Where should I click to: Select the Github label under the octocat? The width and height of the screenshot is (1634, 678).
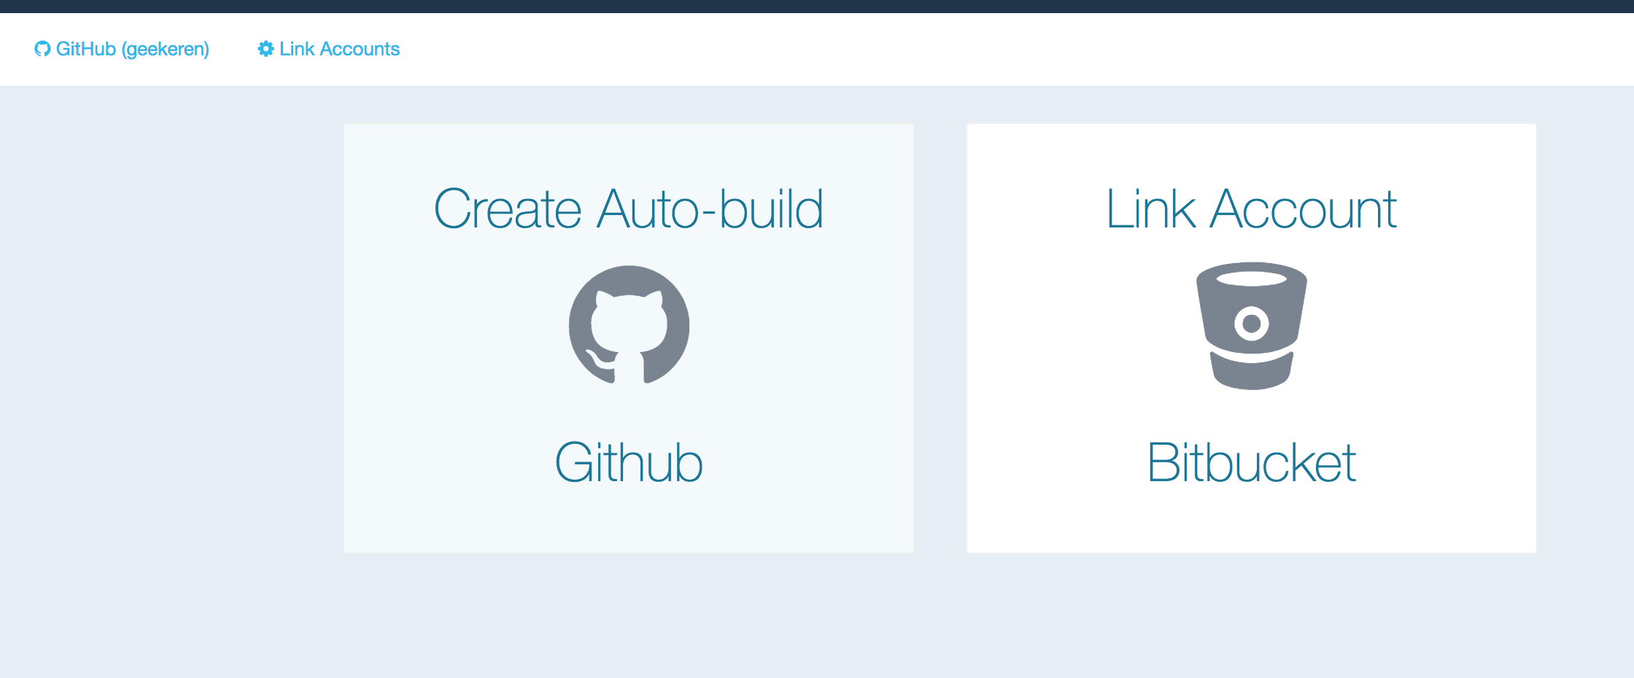pyautogui.click(x=628, y=462)
